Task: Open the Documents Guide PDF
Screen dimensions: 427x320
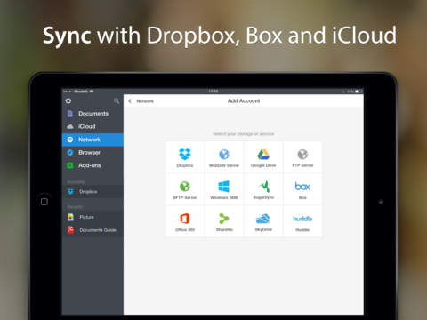Action: pyautogui.click(x=93, y=230)
